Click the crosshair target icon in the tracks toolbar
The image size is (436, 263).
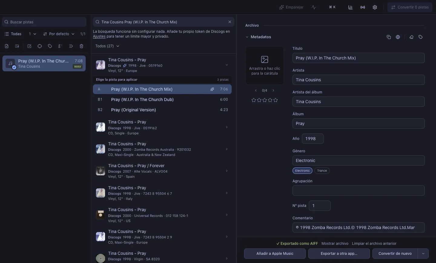coord(40,46)
